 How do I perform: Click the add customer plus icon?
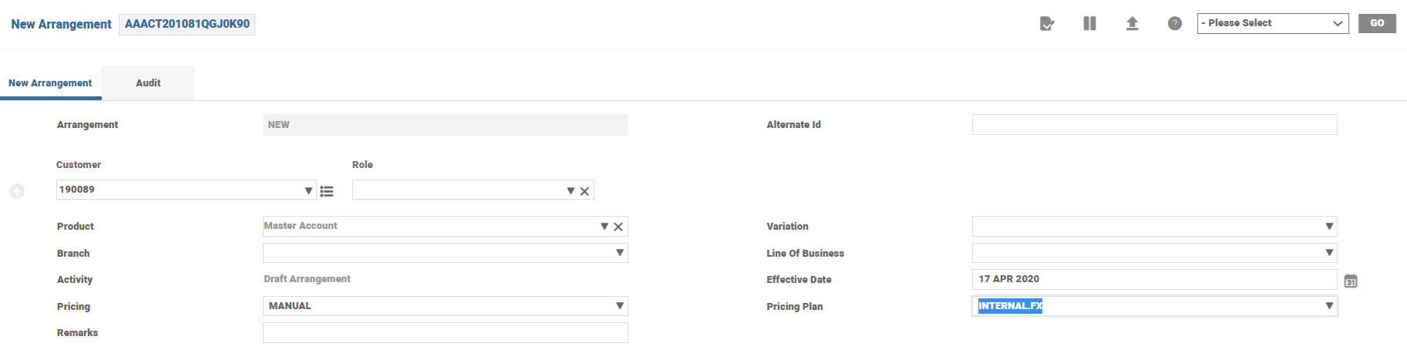pyautogui.click(x=17, y=191)
